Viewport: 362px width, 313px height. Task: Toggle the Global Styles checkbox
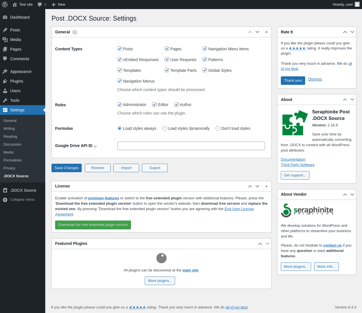pos(205,70)
